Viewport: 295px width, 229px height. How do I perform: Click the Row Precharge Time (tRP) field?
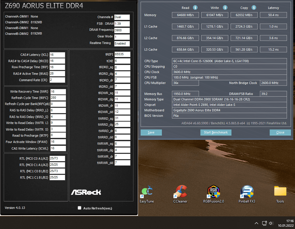[x=58, y=67]
